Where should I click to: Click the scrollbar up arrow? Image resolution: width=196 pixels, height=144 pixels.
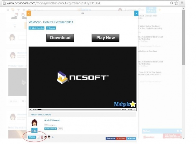(183, 8)
